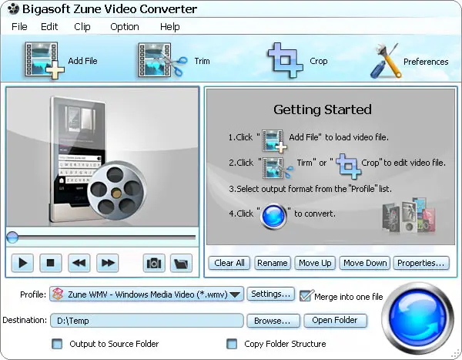This screenshot has width=462, height=360.
Task: Click the Move Down button
Action: (365, 263)
